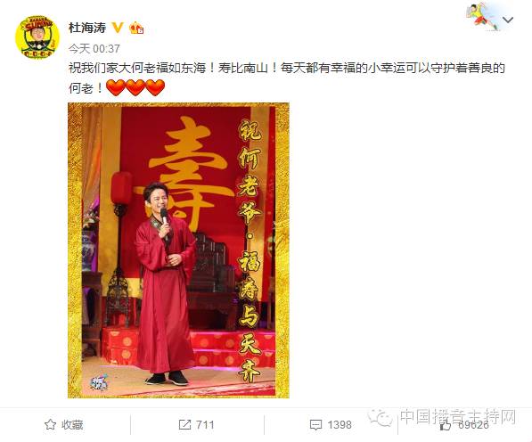
Task: Click the crown membership level badge
Action: [136, 28]
